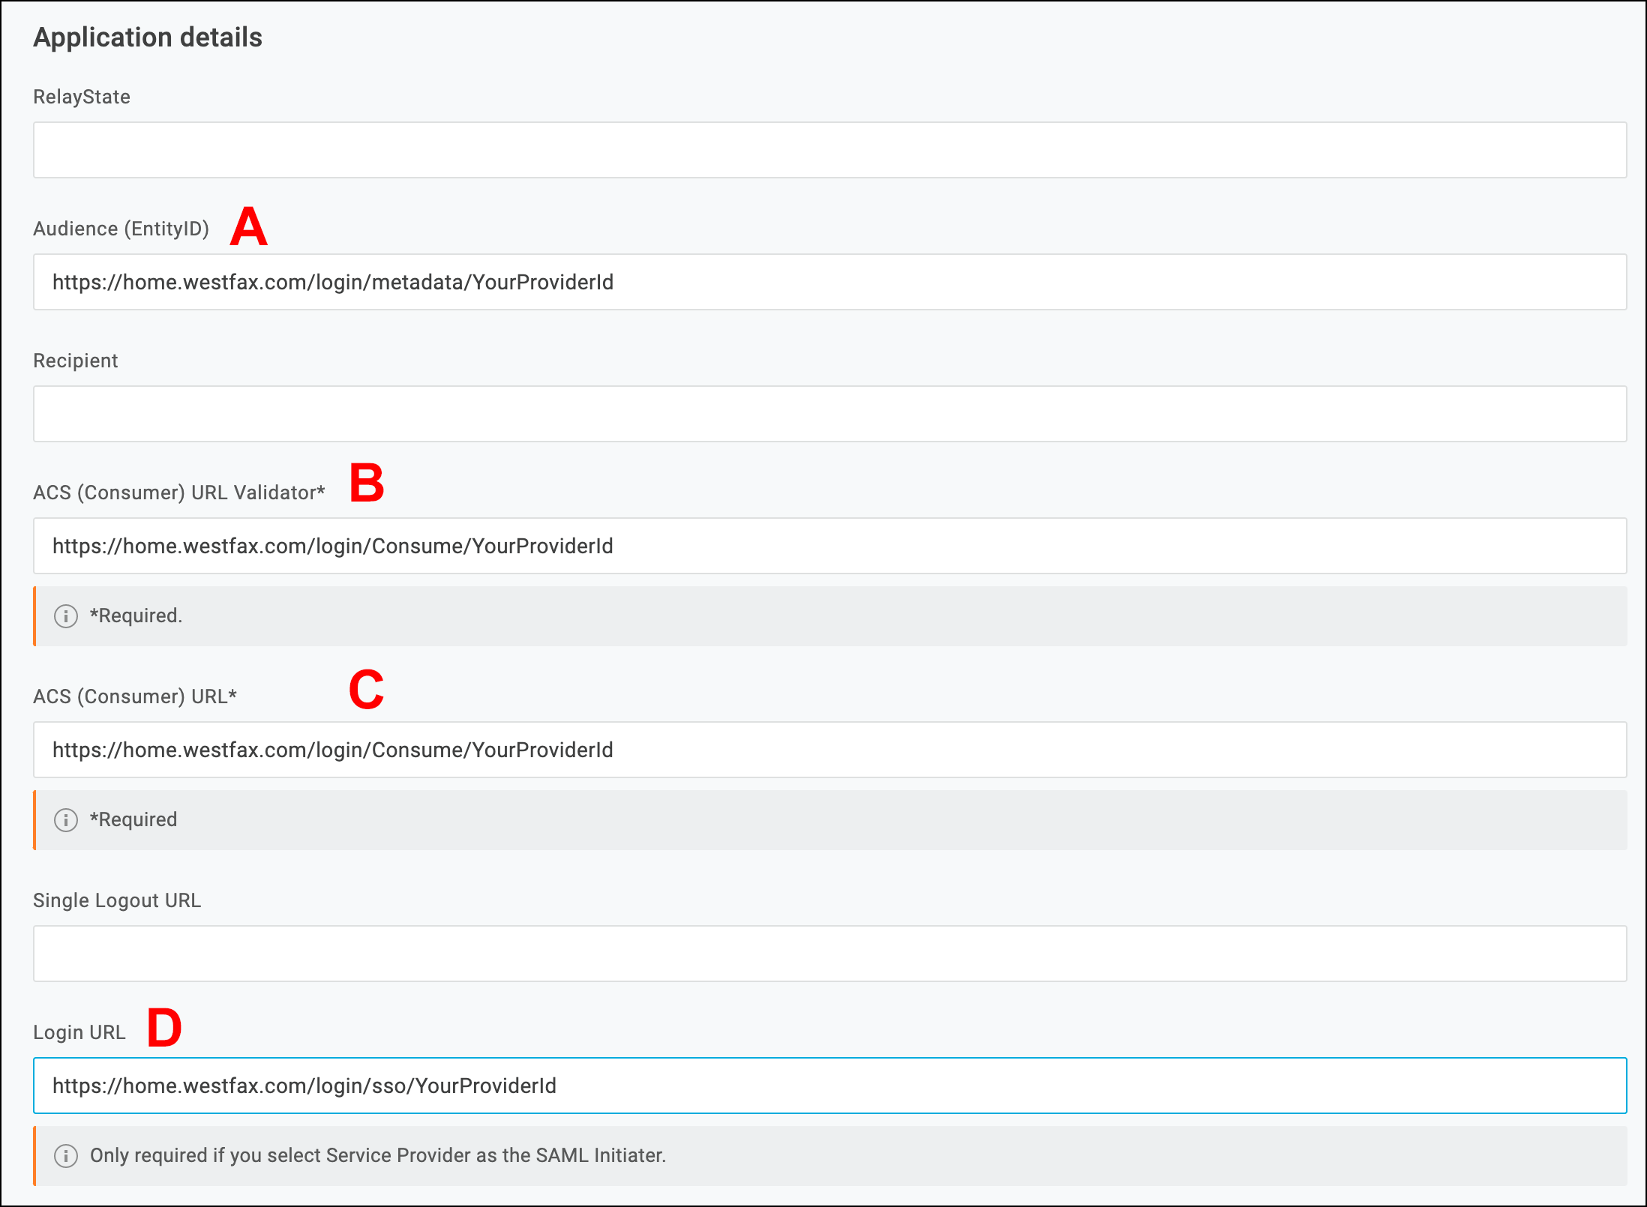Click the Login URL input field
The image size is (1647, 1207).
(x=829, y=1086)
